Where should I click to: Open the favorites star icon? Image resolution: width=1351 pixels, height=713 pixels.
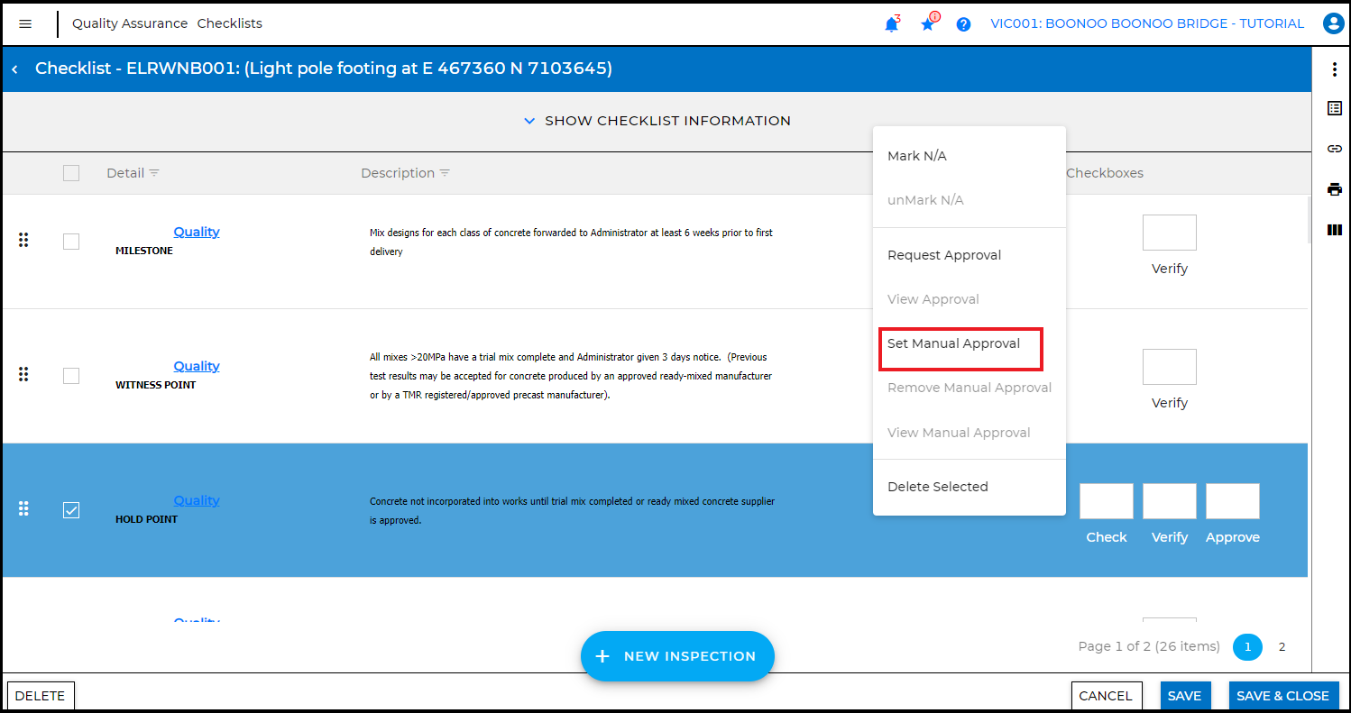(x=927, y=24)
